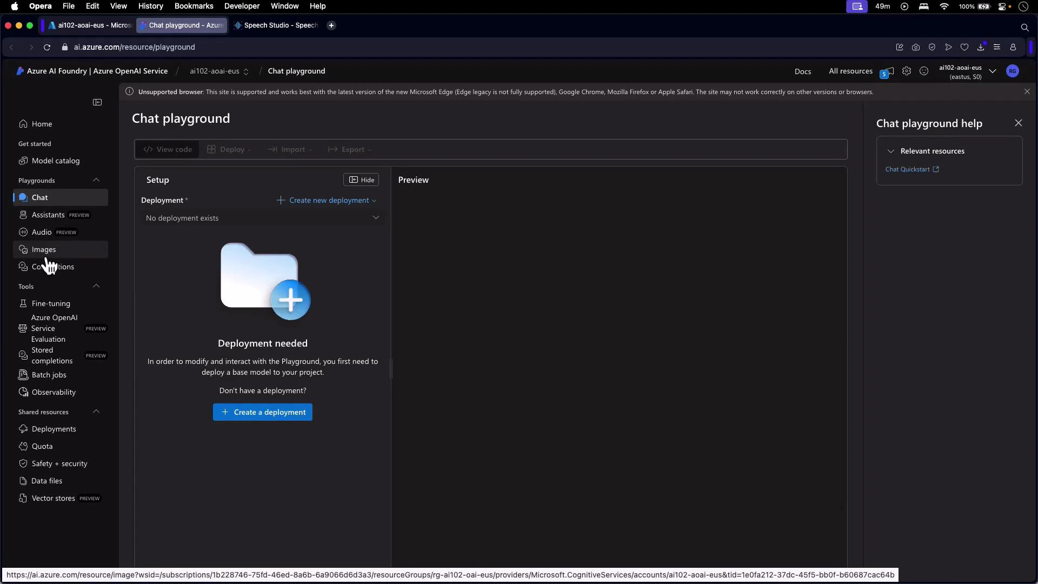This screenshot has height=584, width=1038.
Task: Open the Images playground
Action: tap(44, 249)
